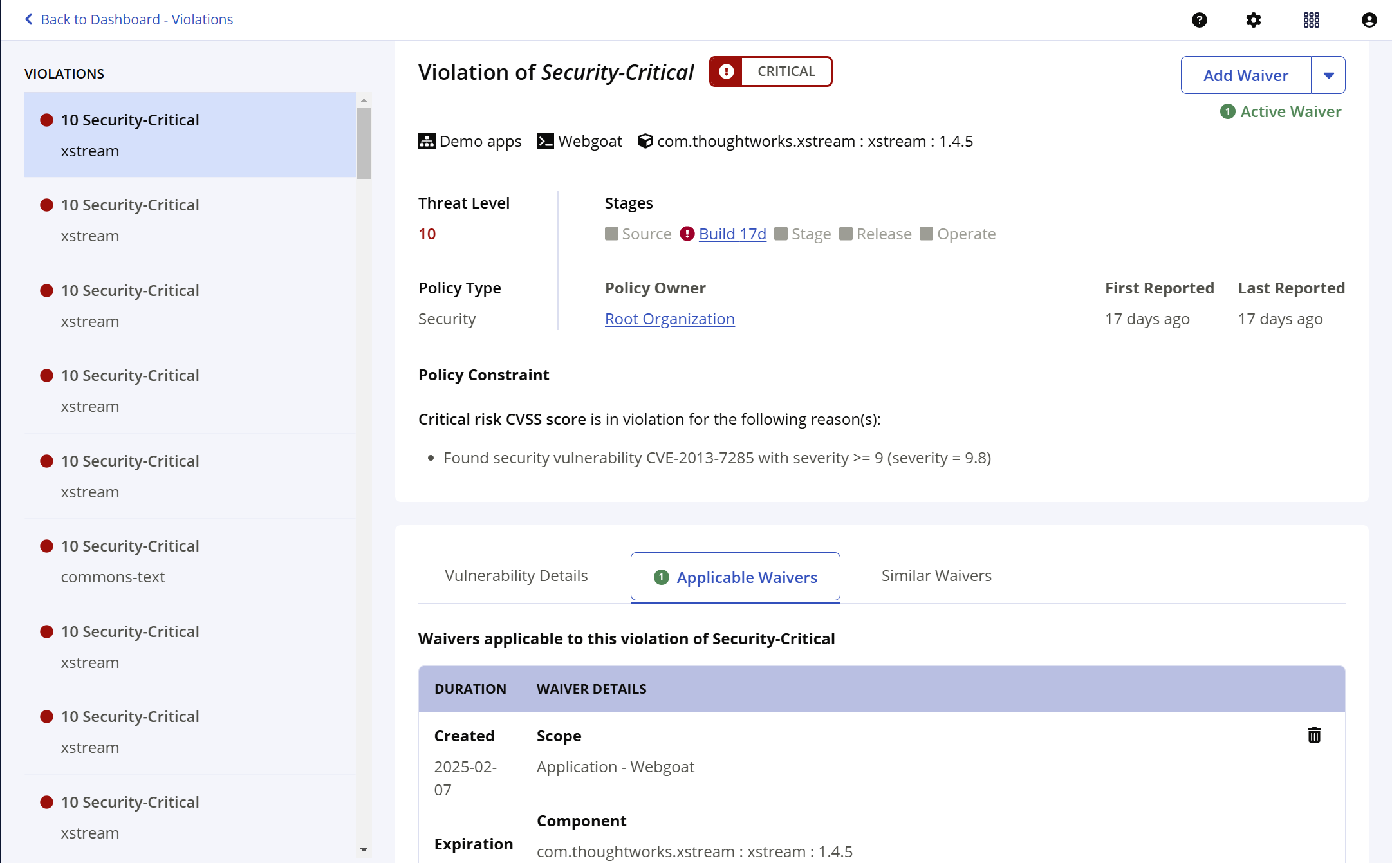Select the highlighted first xstream violation
Image resolution: width=1392 pixels, height=863 pixels.
point(190,135)
